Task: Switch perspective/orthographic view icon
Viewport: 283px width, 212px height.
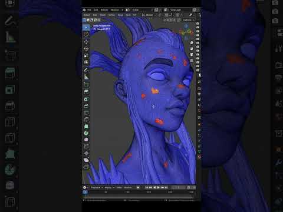Action: [192, 61]
